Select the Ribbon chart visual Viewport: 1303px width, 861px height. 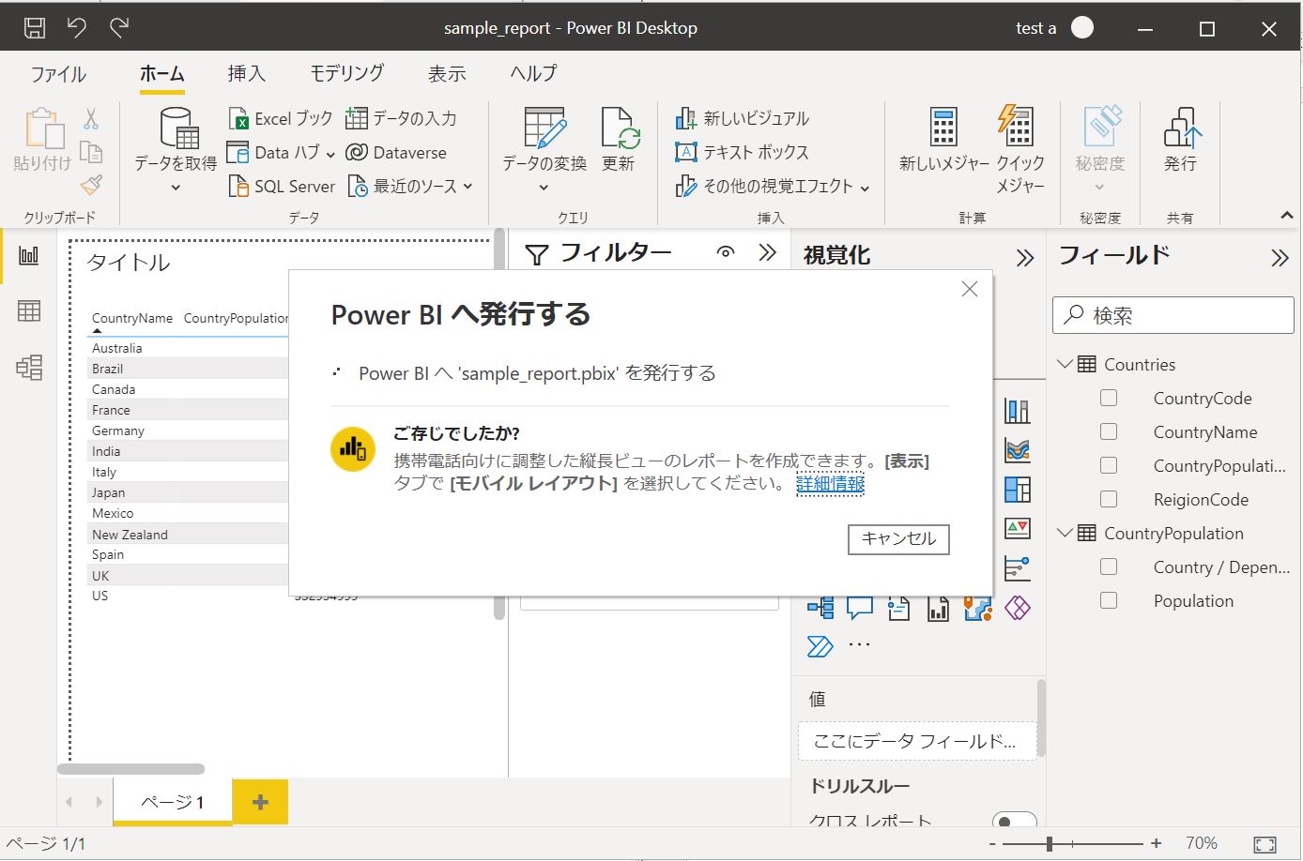tap(1018, 450)
